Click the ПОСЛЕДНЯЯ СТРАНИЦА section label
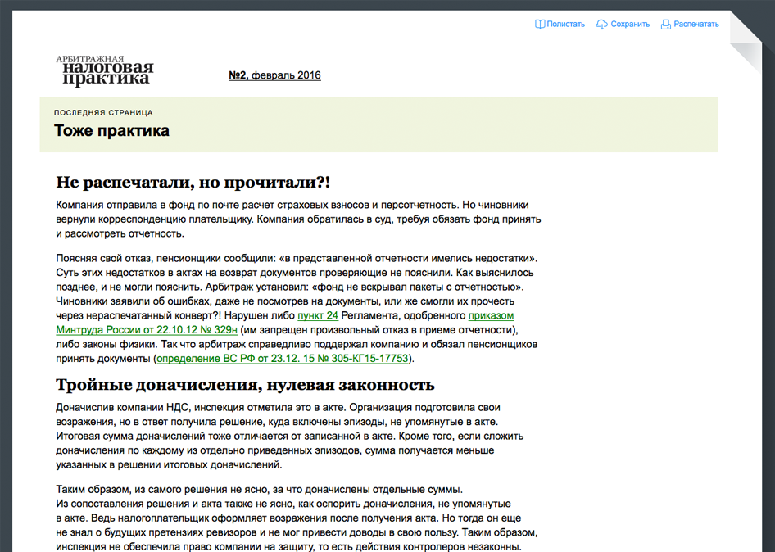 point(103,113)
